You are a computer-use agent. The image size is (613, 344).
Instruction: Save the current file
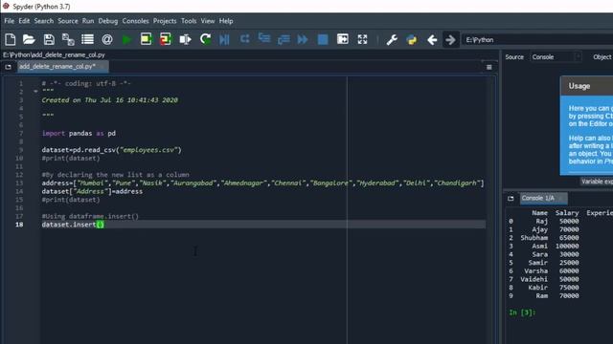[49, 39]
